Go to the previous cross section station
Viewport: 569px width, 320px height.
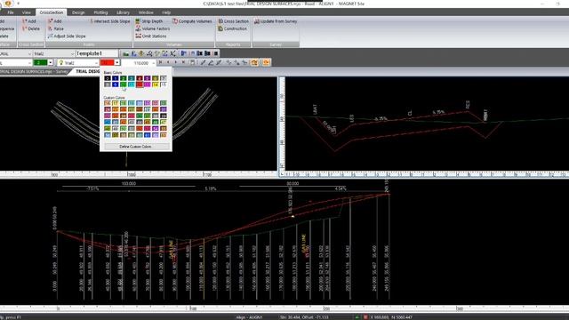click(168, 63)
